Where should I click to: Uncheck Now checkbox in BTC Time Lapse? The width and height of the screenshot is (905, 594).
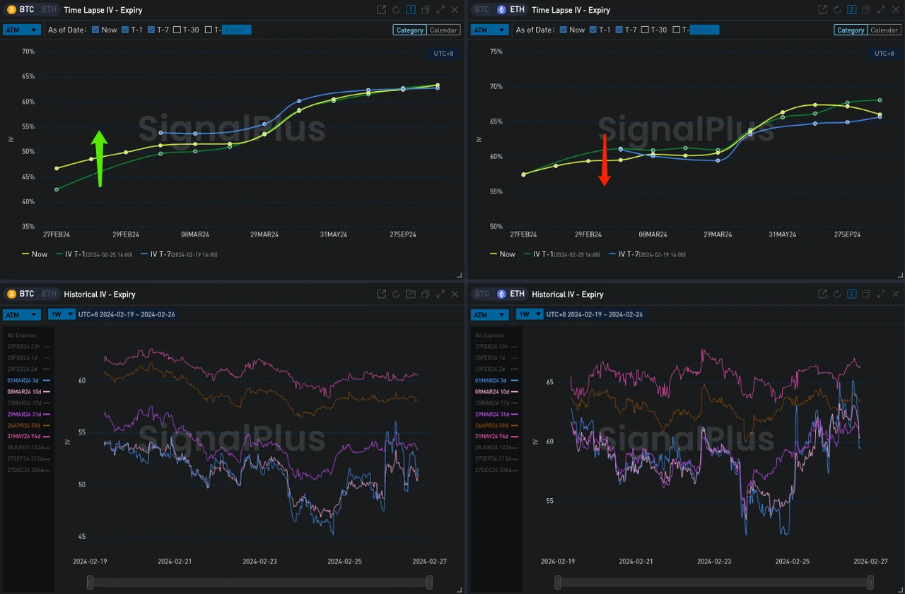[95, 30]
